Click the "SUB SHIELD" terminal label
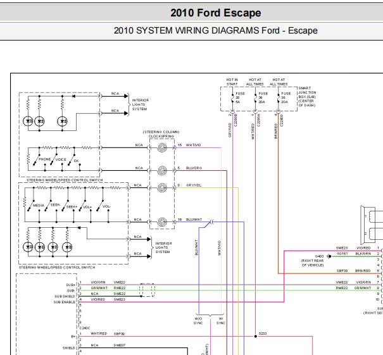The height and width of the screenshot is (355, 383). [65, 296]
